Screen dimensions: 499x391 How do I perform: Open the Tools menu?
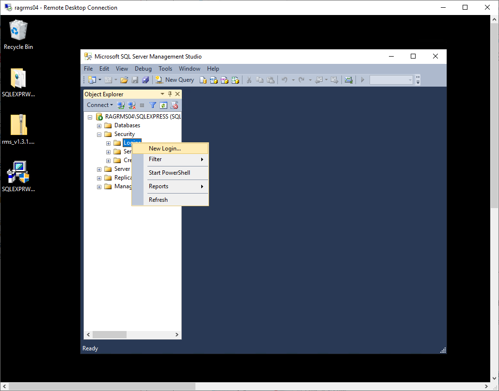tap(165, 69)
